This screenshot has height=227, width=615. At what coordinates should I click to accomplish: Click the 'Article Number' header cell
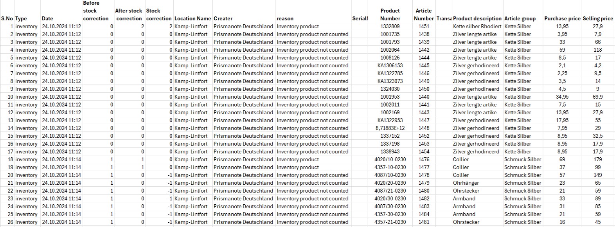click(424, 14)
